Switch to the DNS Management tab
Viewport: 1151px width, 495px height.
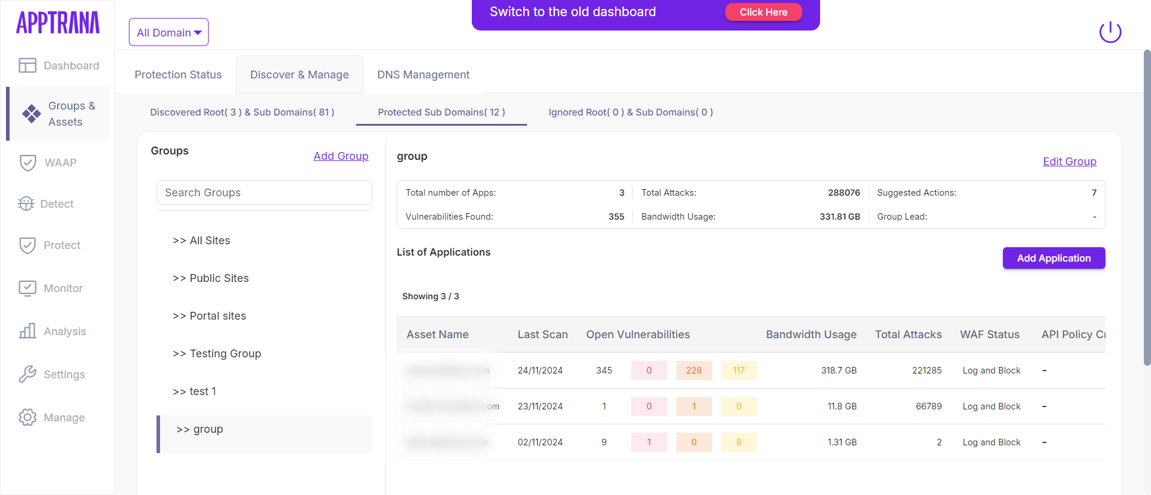coord(423,75)
